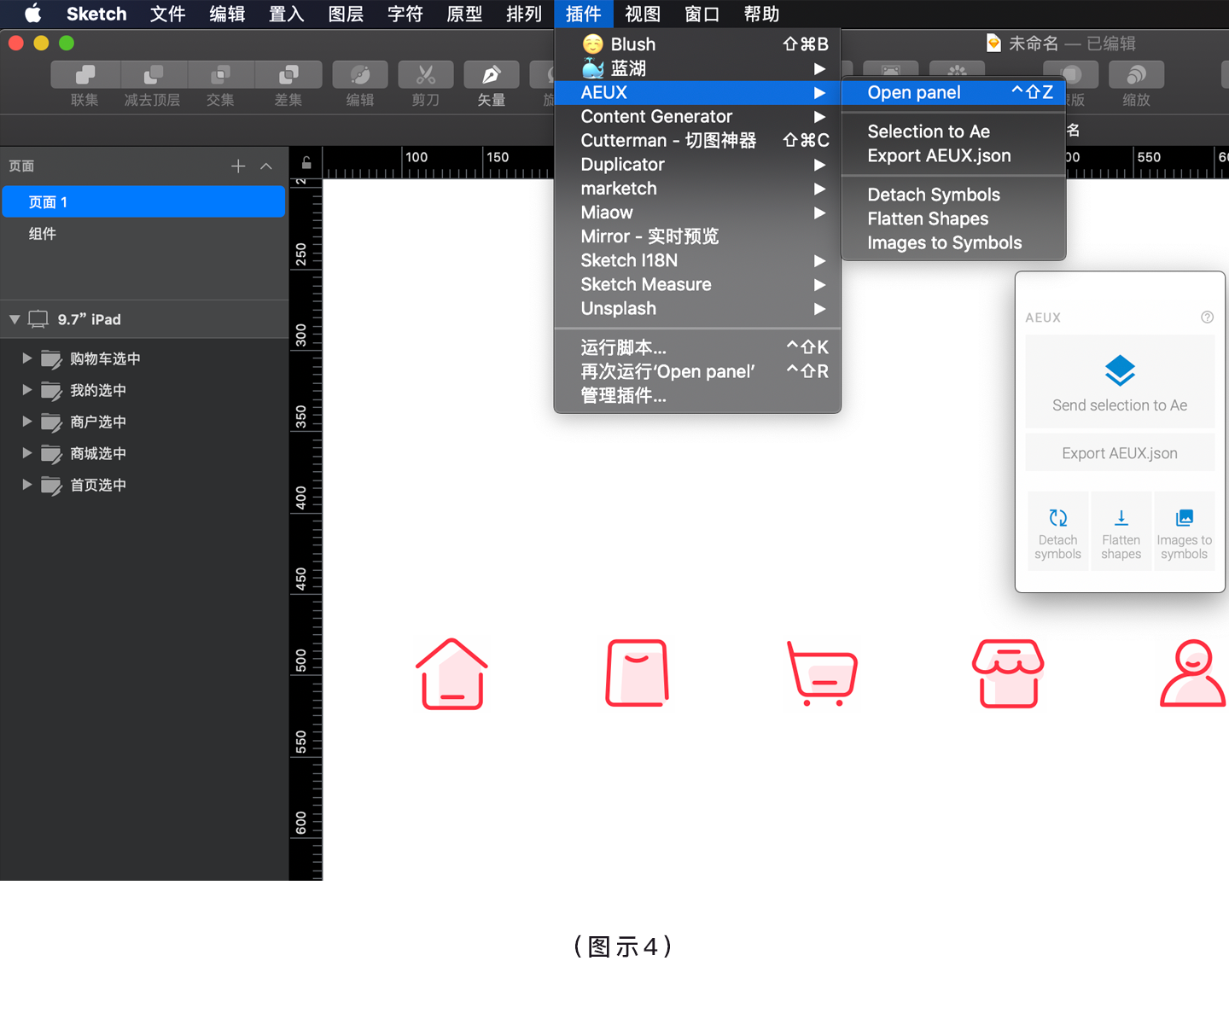1229x1019 pixels.
Task: Expand the 商城选中 group
Action: [27, 453]
